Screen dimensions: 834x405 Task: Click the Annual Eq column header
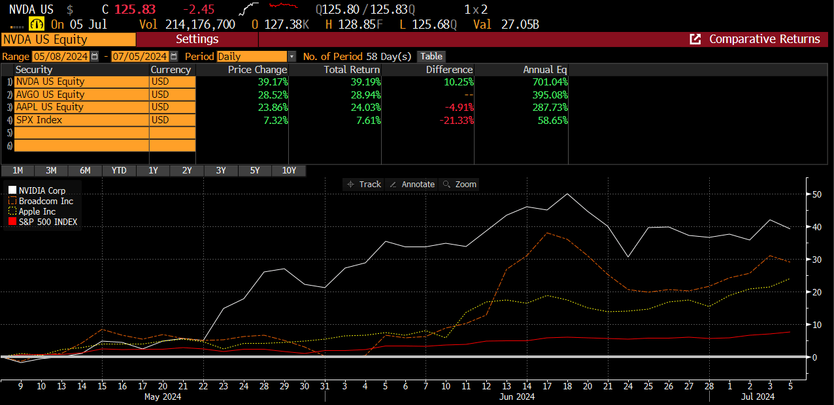point(545,70)
